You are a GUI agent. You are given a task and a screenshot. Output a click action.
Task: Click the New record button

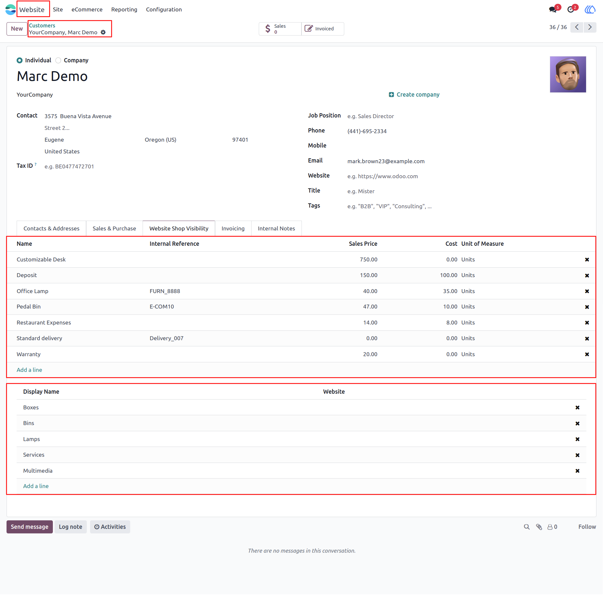17,29
